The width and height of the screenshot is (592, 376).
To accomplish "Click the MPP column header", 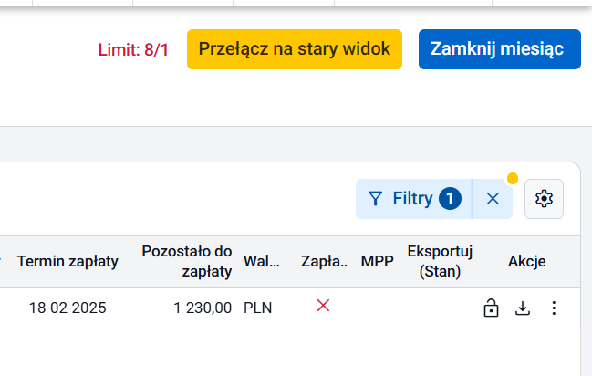I will pyautogui.click(x=377, y=262).
